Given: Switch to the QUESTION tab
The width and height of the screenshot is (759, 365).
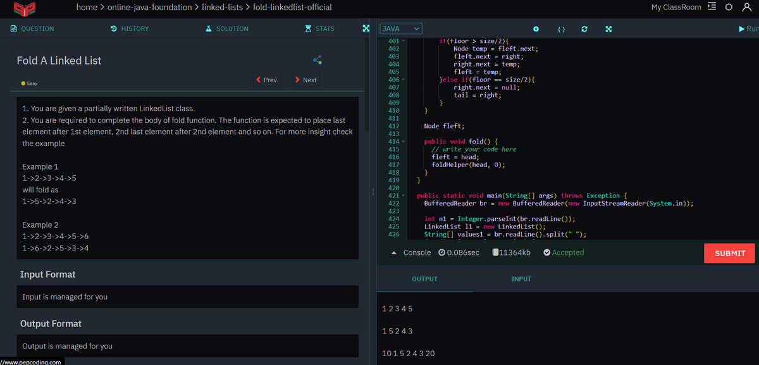Looking at the screenshot, I should pyautogui.click(x=33, y=28).
